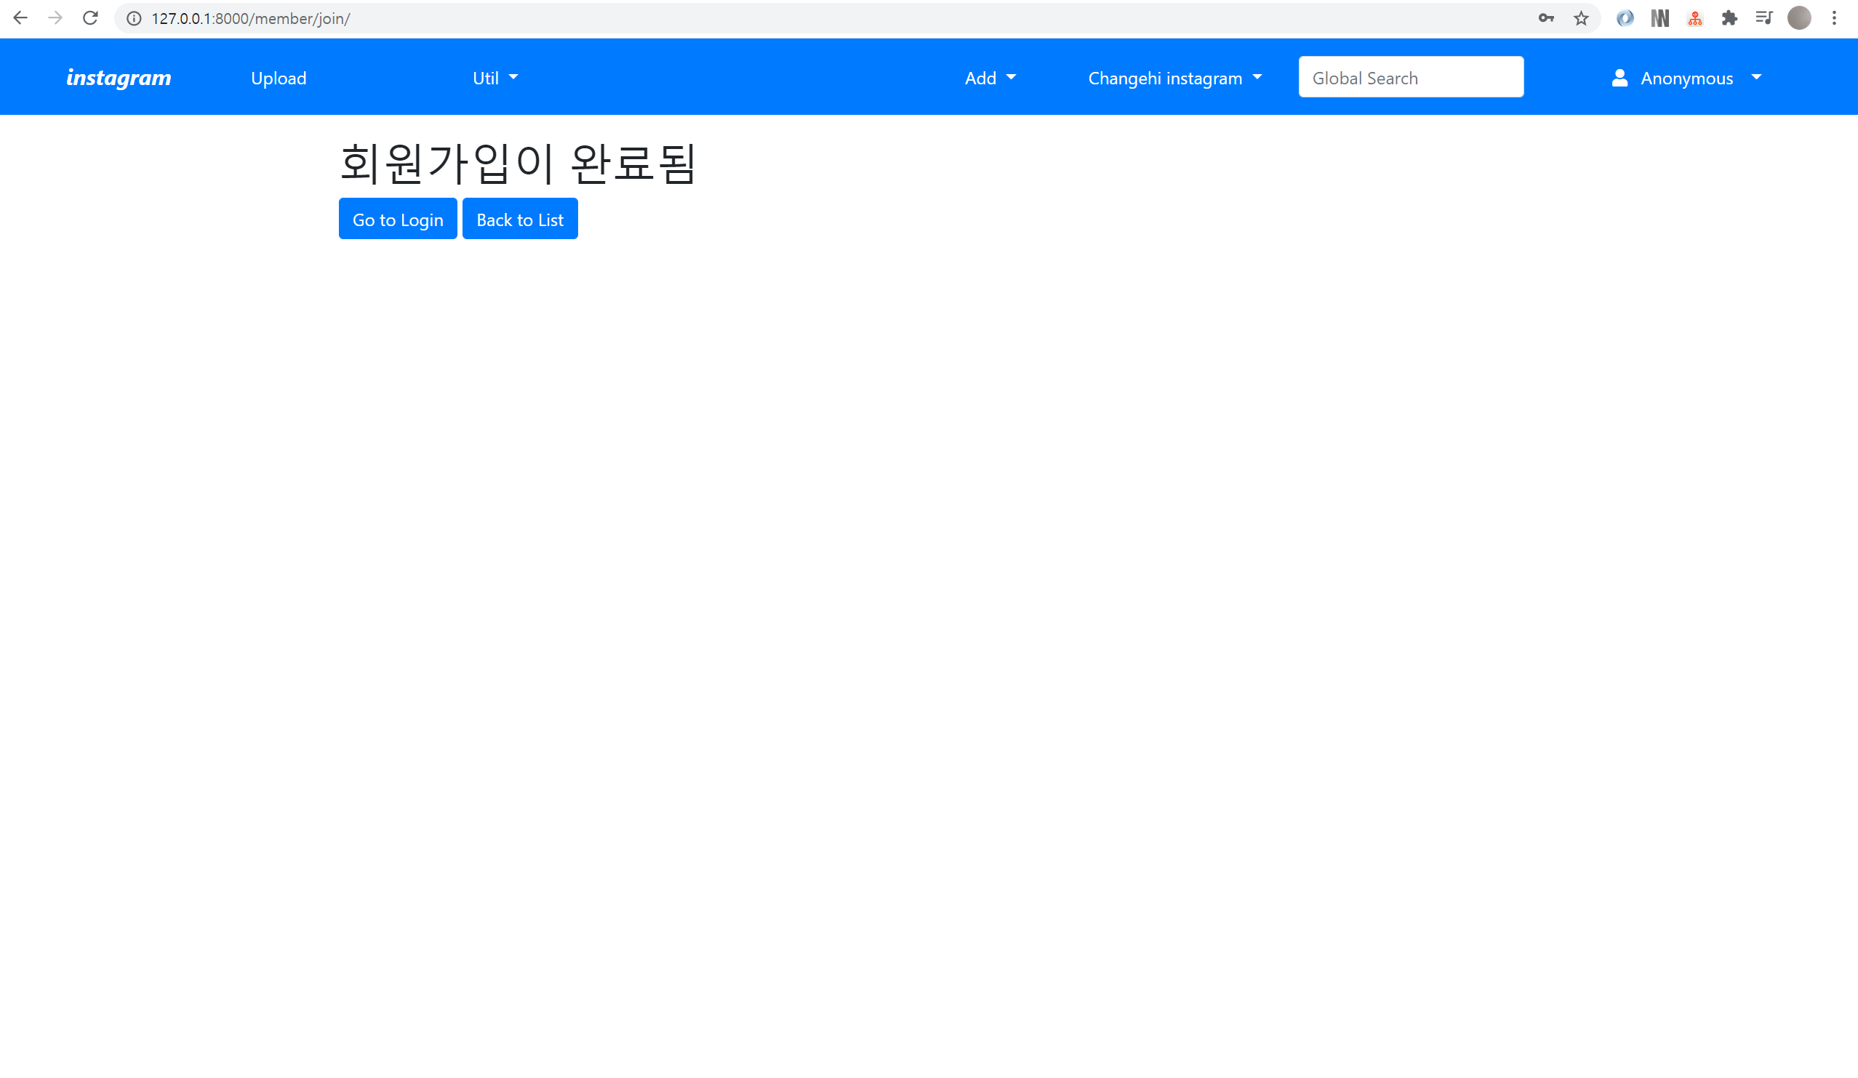Open the Chrome three-dot menu
This screenshot has height=1078, width=1858.
coord(1835,18)
